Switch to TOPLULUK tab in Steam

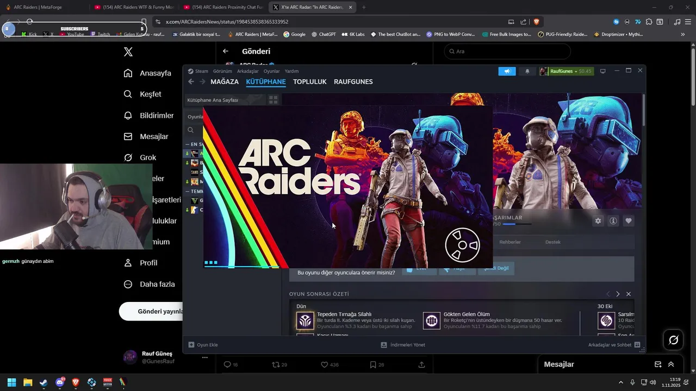click(x=310, y=81)
